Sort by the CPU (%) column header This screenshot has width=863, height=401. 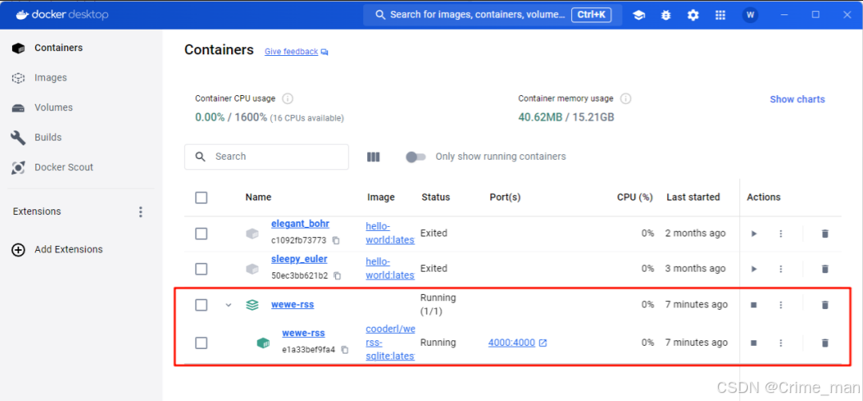click(x=634, y=197)
